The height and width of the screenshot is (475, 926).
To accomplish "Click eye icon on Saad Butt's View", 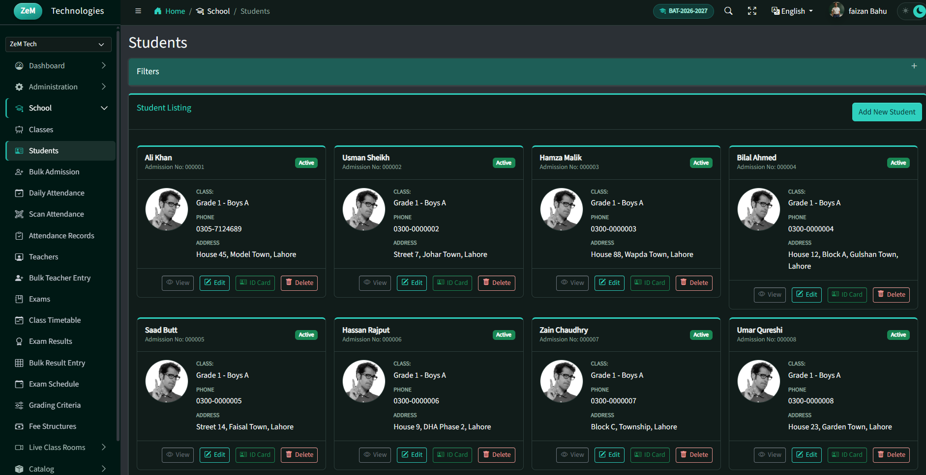I will click(170, 454).
